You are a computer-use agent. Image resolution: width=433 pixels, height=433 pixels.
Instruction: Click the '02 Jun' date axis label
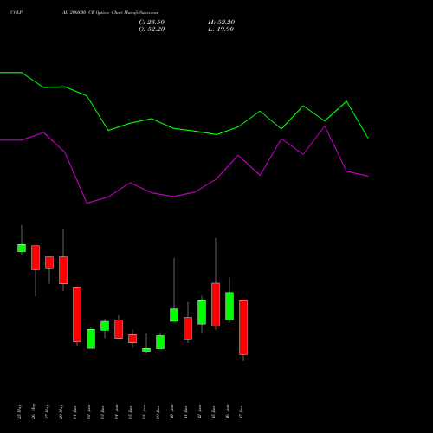88,412
